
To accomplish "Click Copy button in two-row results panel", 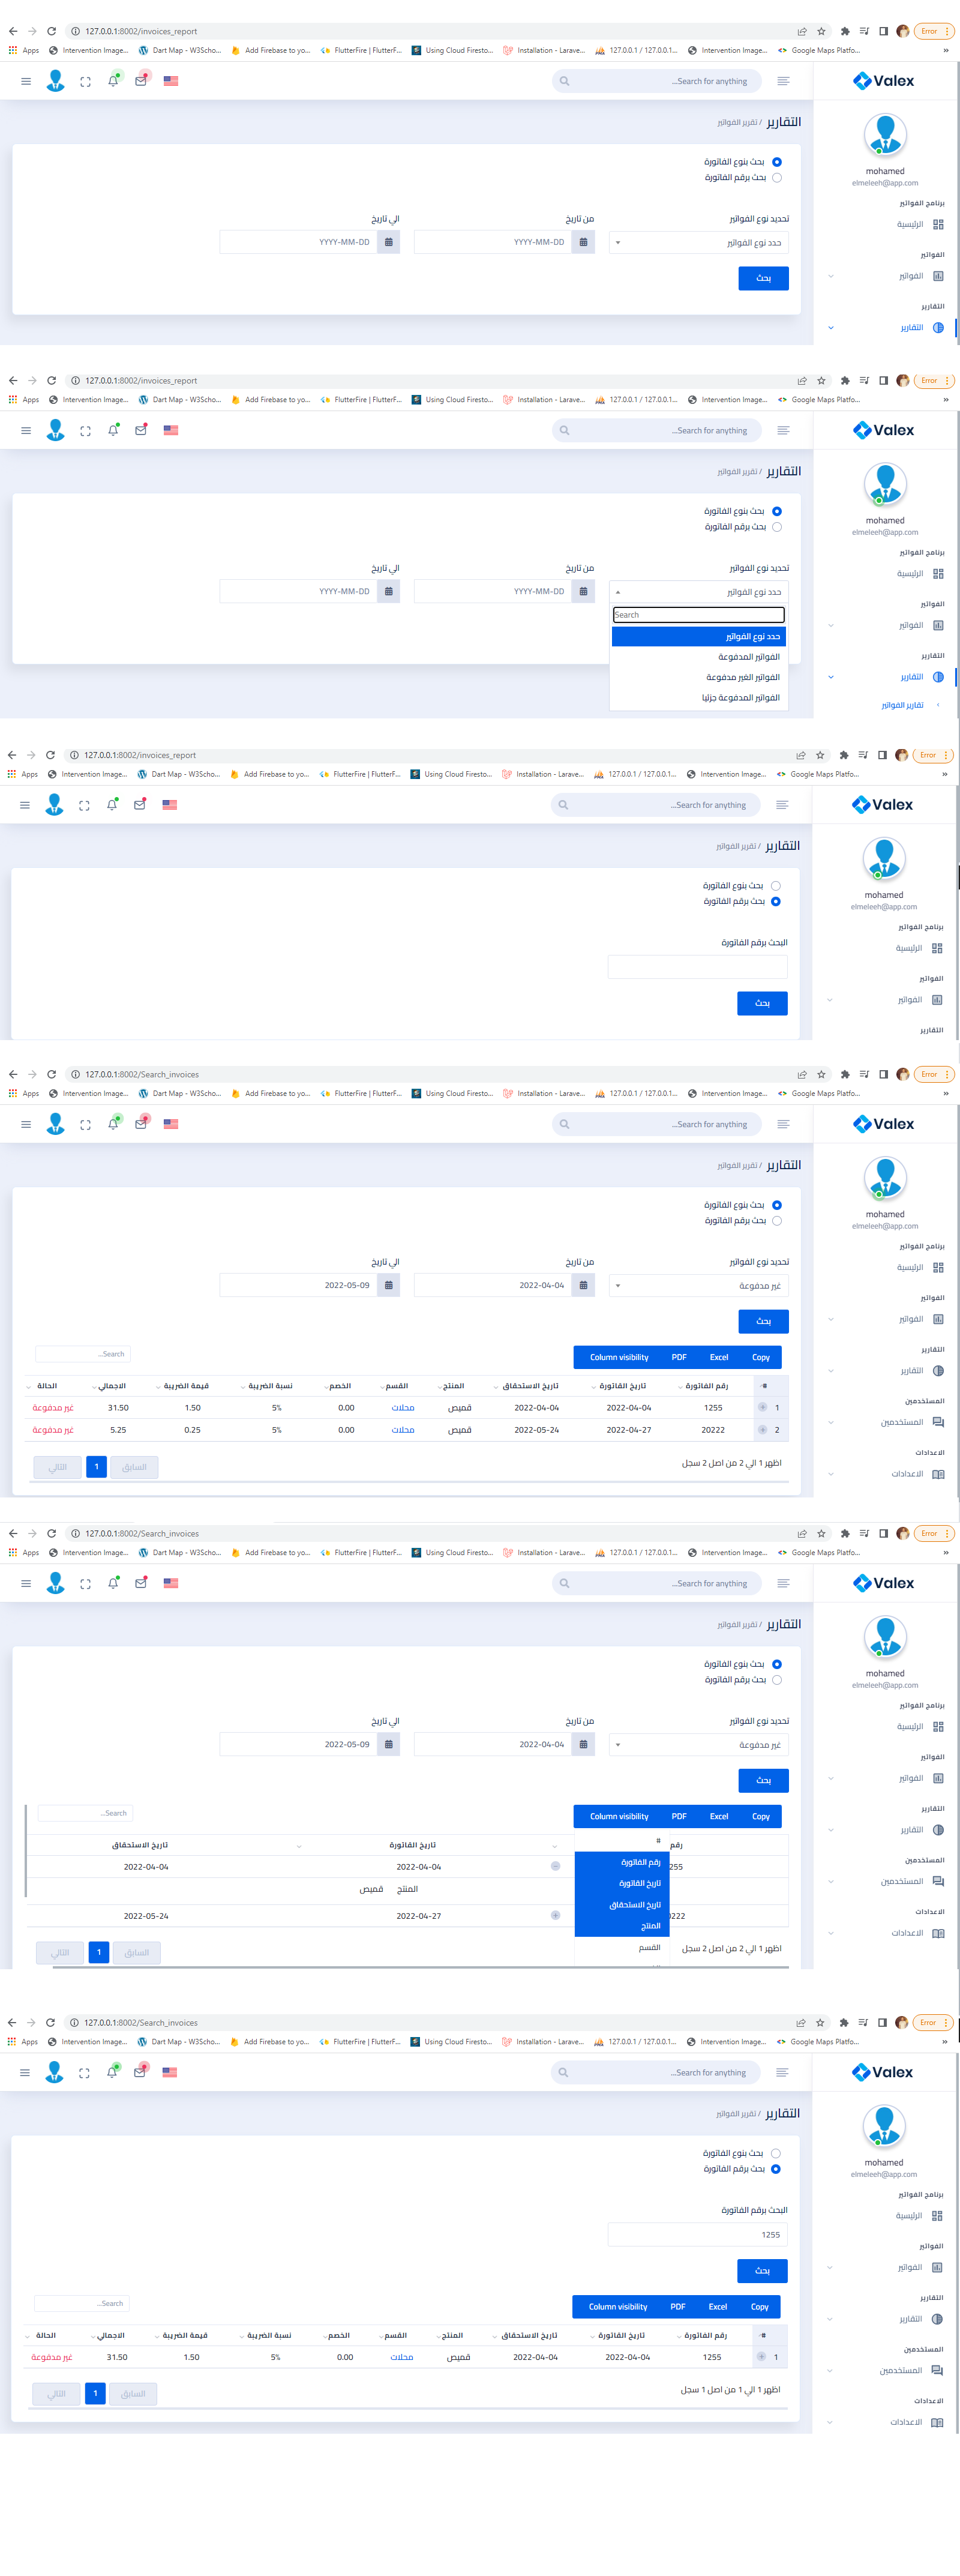I will (x=761, y=1357).
